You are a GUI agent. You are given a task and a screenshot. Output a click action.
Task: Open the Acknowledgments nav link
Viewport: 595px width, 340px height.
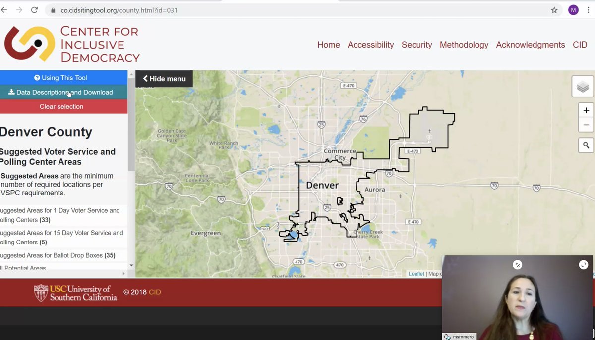coord(531,45)
